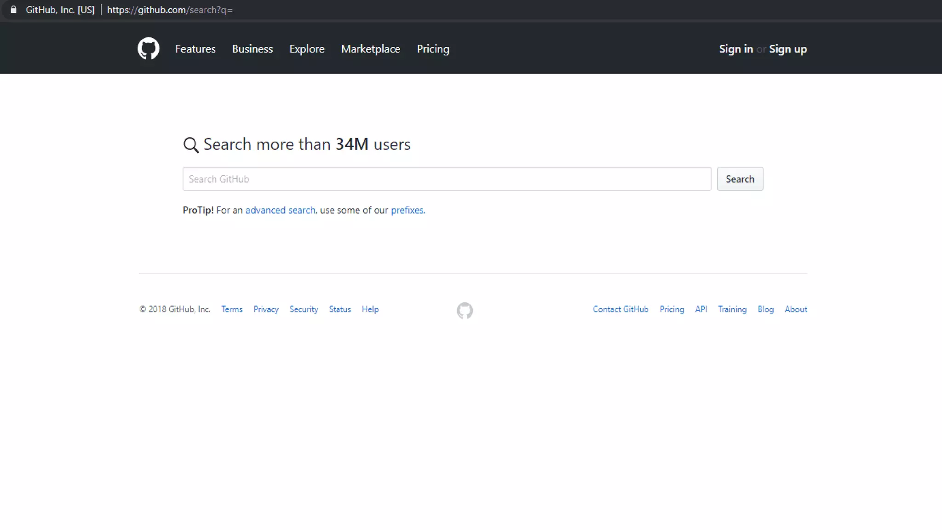Open Pricing in the header navigation

pyautogui.click(x=433, y=49)
